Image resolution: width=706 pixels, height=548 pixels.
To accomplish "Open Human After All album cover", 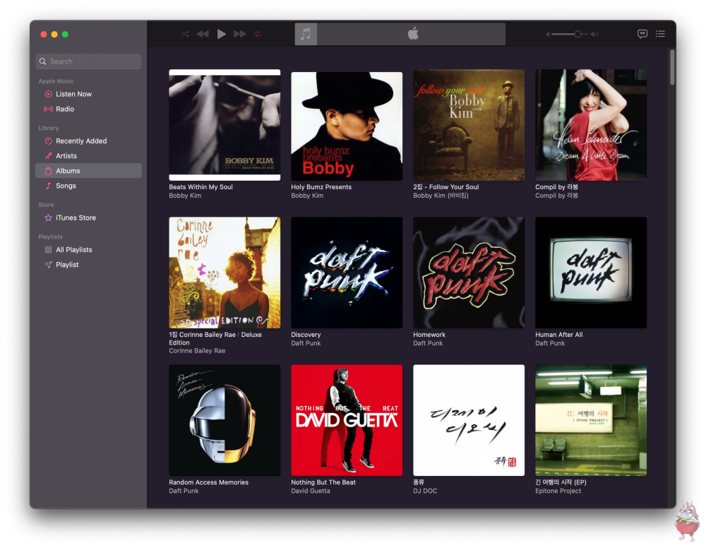I will pyautogui.click(x=591, y=273).
